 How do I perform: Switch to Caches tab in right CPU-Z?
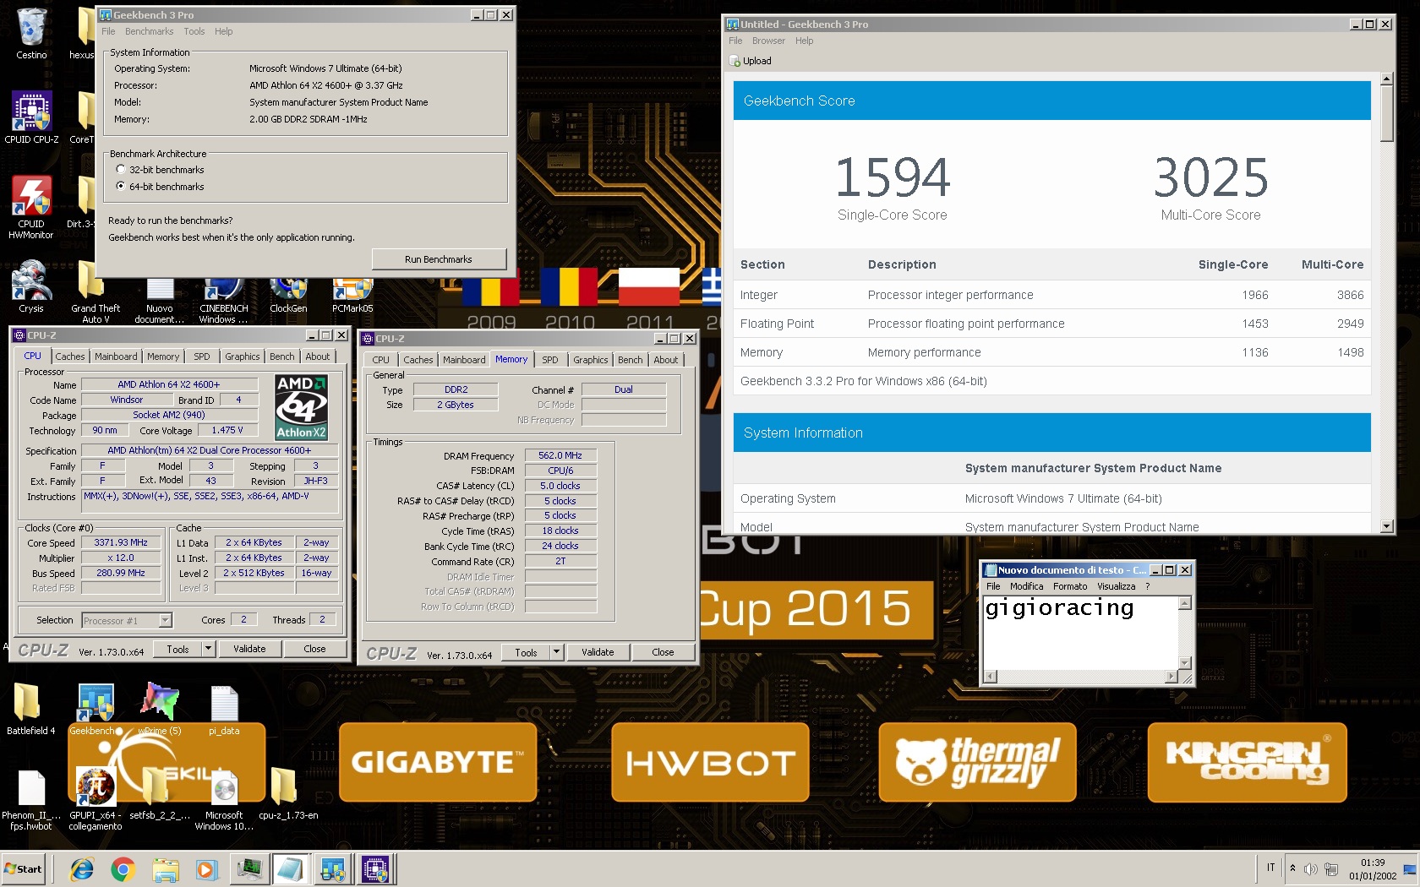pyautogui.click(x=418, y=360)
